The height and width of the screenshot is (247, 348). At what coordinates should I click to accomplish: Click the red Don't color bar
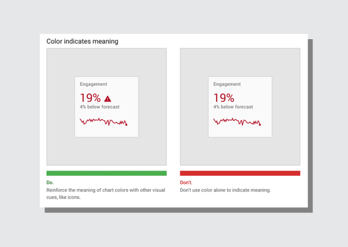click(240, 173)
